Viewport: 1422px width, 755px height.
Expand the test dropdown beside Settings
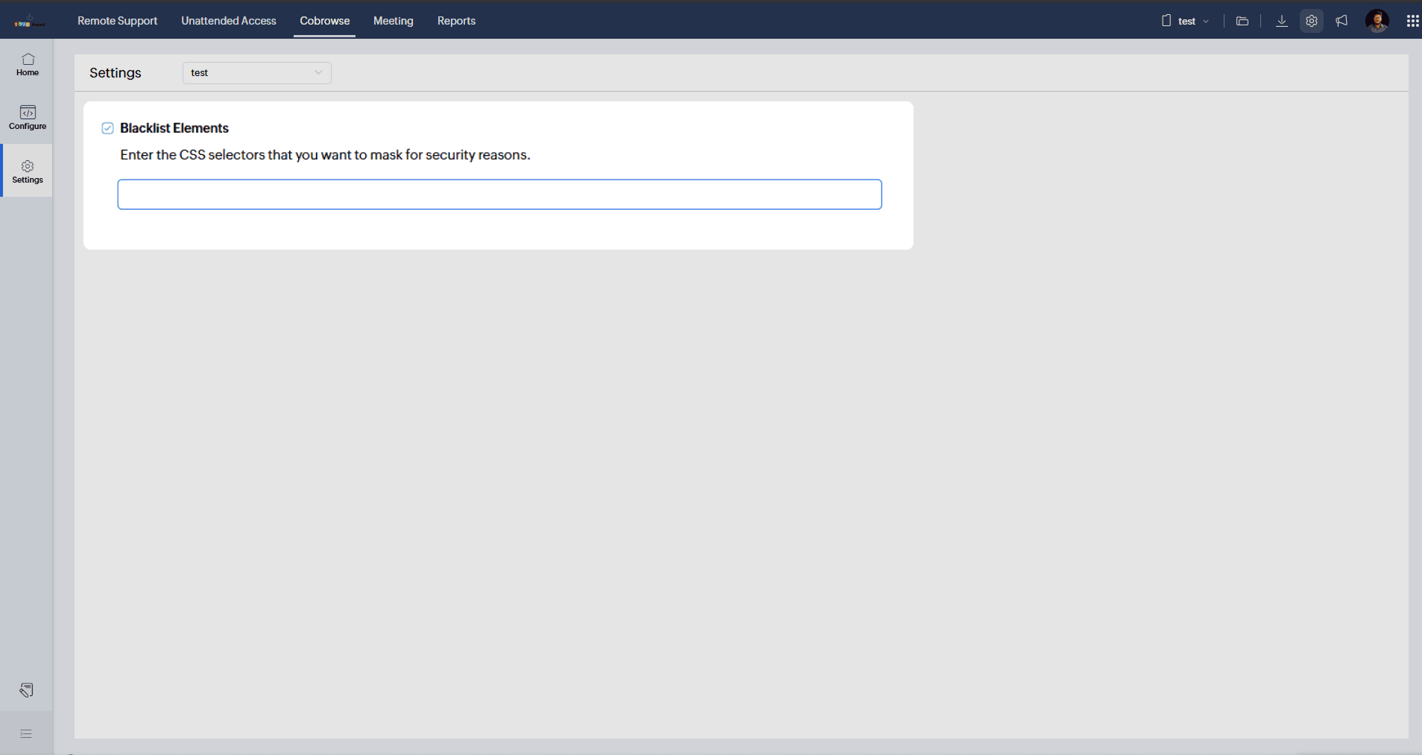click(257, 72)
